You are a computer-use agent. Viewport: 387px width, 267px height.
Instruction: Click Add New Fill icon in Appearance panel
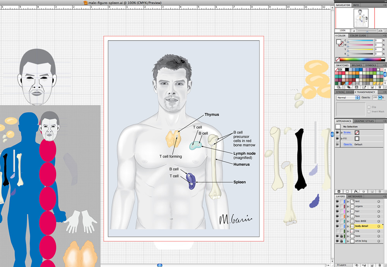point(347,191)
